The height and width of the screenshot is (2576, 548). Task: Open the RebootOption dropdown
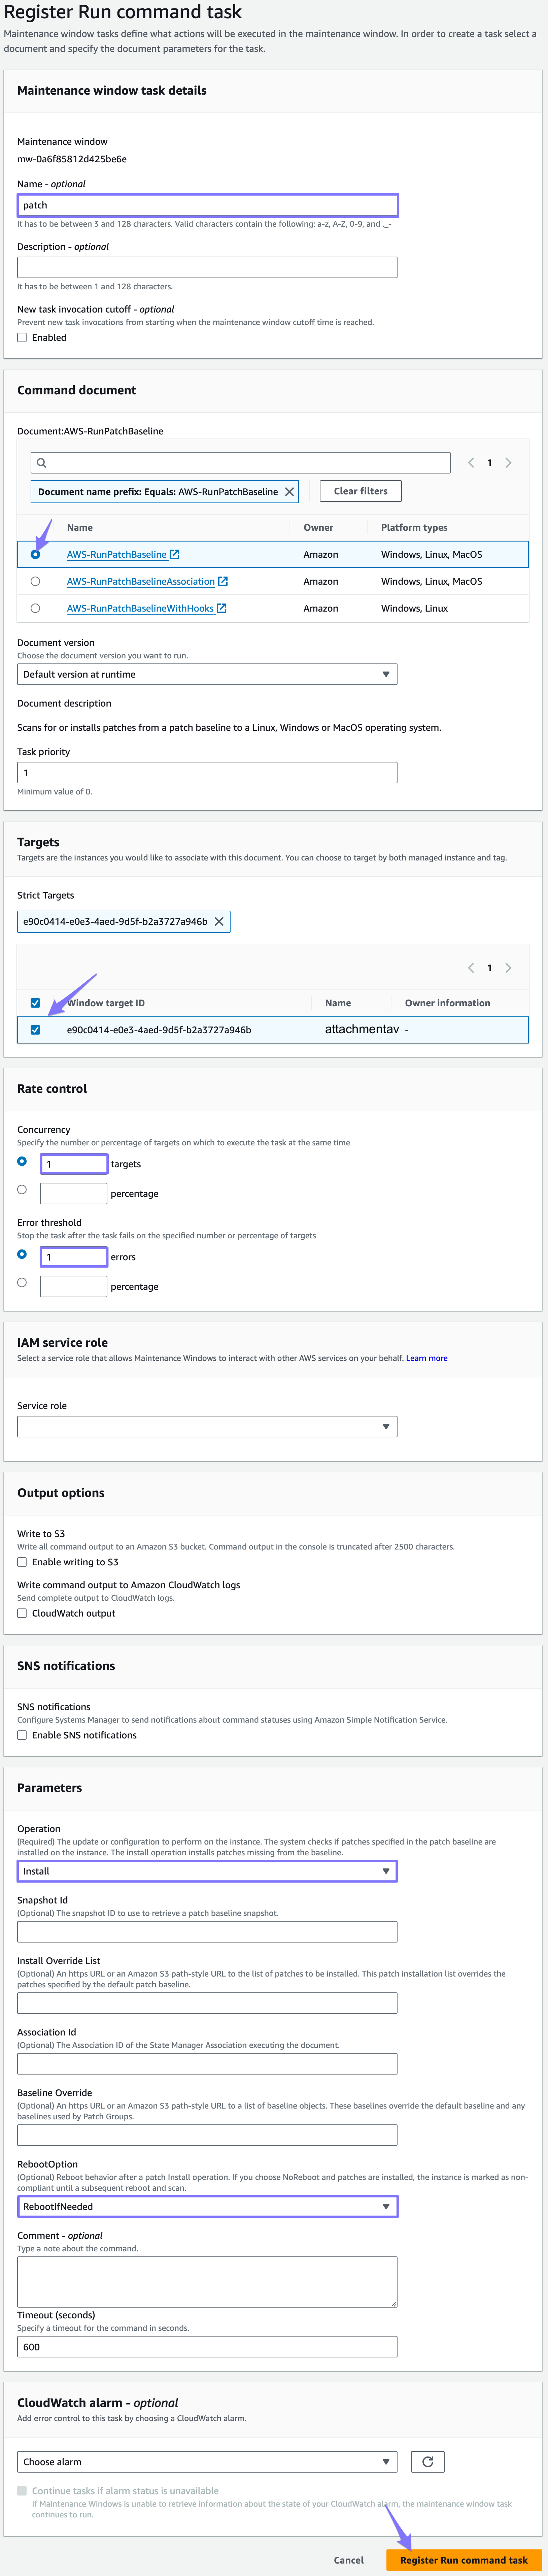click(x=207, y=2206)
